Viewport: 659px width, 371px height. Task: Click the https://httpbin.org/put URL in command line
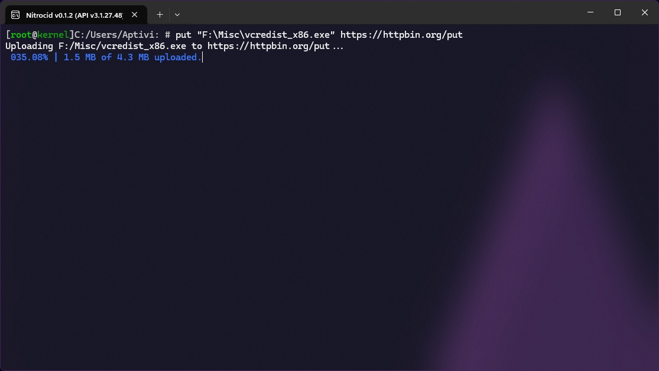point(401,34)
